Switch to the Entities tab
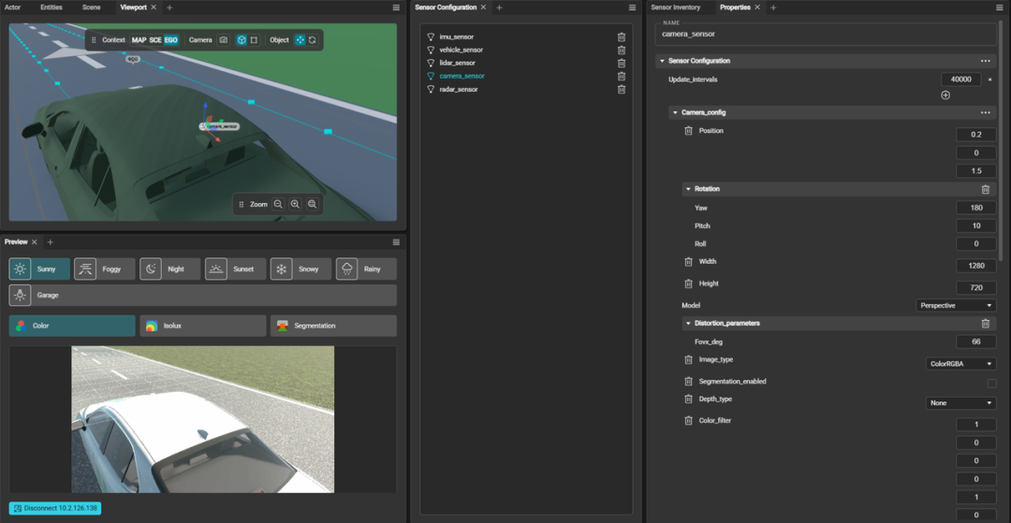1011x523 pixels. tap(51, 7)
